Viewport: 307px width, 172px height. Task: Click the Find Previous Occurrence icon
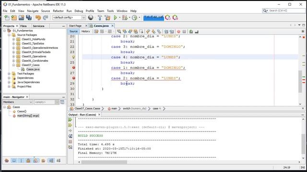tap(125, 32)
